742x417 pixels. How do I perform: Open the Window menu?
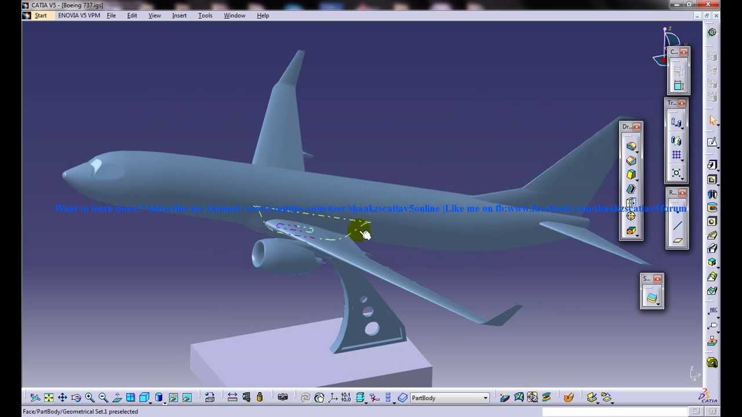[x=235, y=16]
